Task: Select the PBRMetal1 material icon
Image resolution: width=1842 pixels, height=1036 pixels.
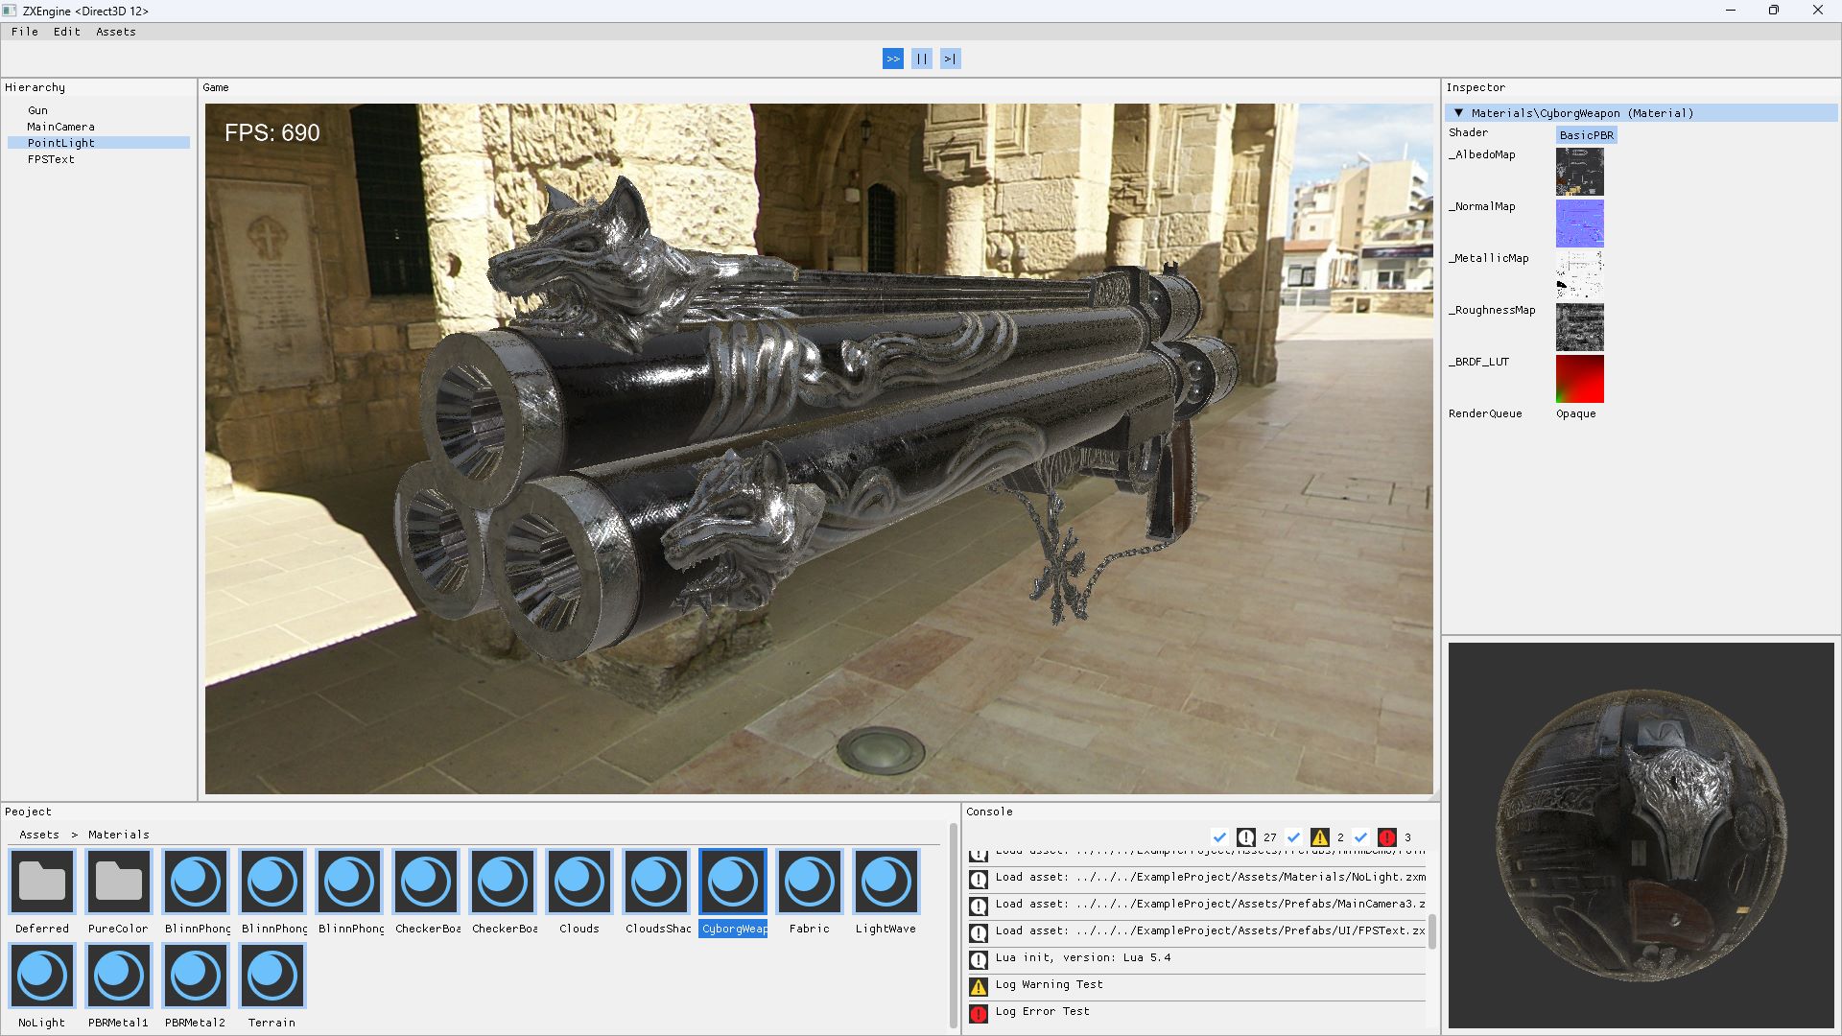Action: [118, 976]
